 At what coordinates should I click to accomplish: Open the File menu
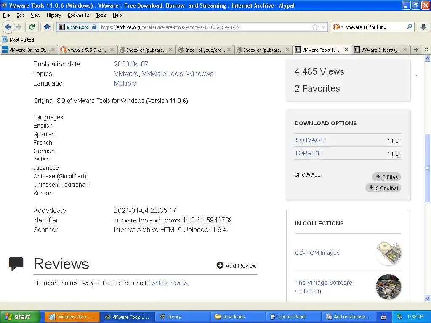[x=6, y=15]
